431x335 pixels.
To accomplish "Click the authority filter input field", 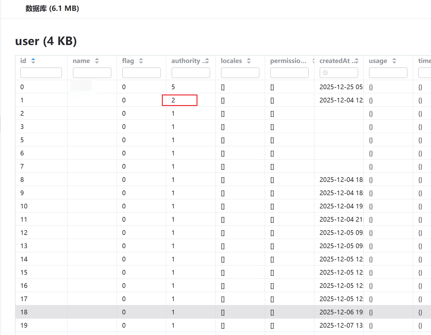I will 191,73.
